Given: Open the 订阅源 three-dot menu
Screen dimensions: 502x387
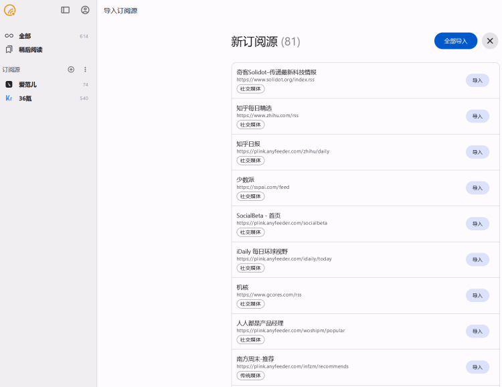Looking at the screenshot, I should (x=85, y=70).
